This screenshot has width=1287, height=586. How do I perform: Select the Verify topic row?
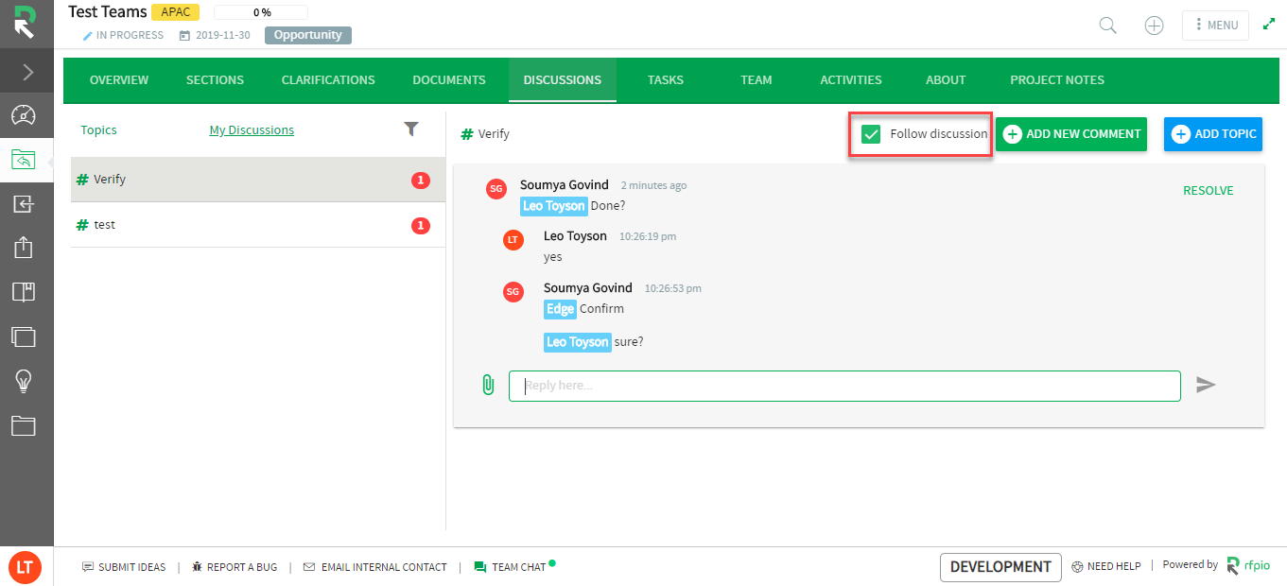coord(258,180)
